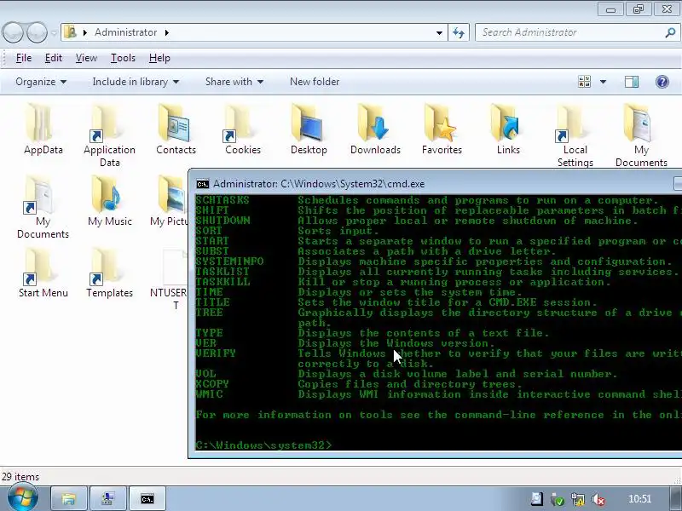The height and width of the screenshot is (511, 682).
Task: Click the Show desktop button
Action: point(676,499)
